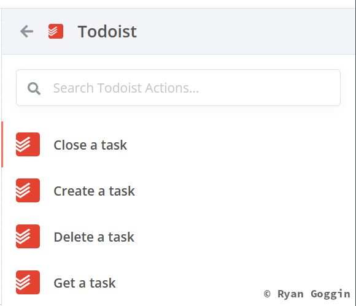Choose the Create a task action

click(x=178, y=190)
